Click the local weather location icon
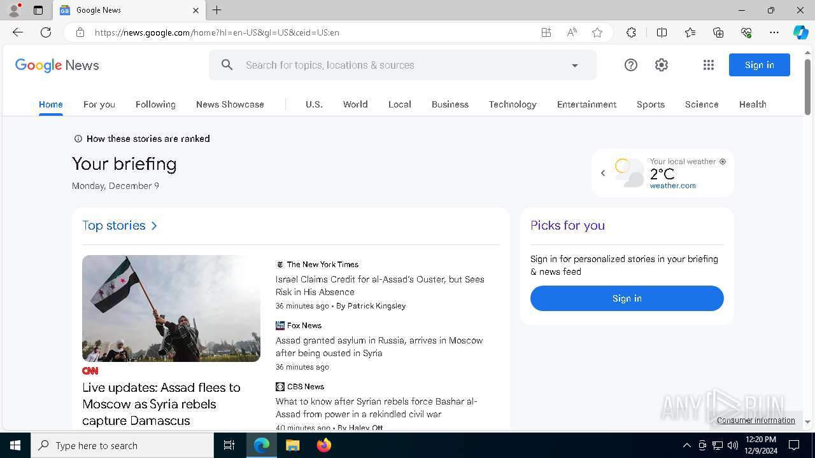Viewport: 815px width, 458px height. click(x=723, y=162)
